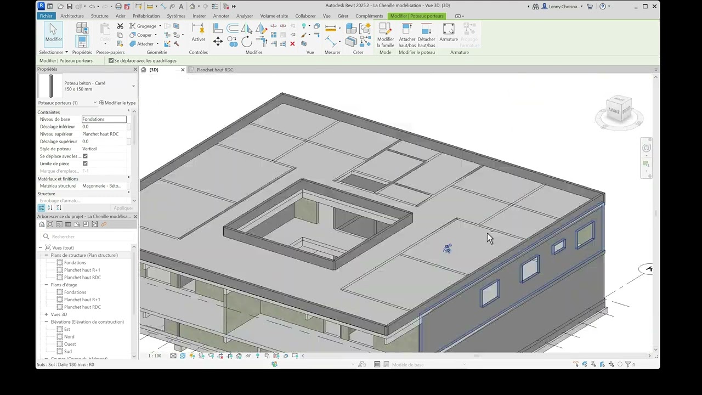Click the Open folder icon in quick access
This screenshot has width=702, height=395.
(59, 7)
